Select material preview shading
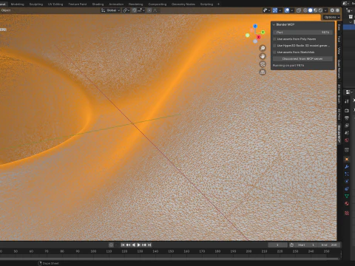The height and width of the screenshot is (266, 355). click(315, 10)
